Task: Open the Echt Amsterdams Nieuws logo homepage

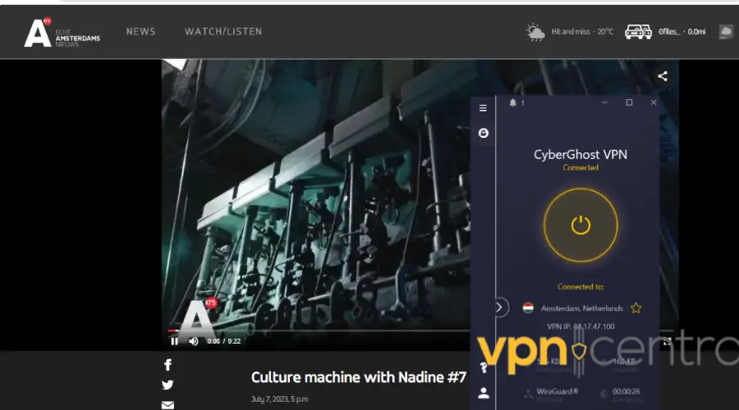Action: point(62,33)
